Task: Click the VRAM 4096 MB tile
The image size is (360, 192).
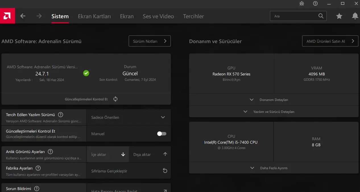Action: [316, 73]
